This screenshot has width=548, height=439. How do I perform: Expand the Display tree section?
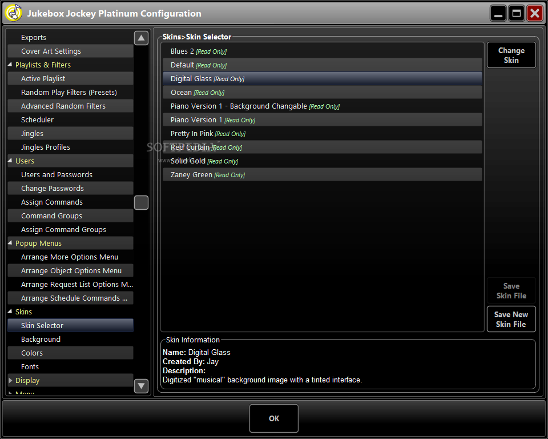click(x=10, y=380)
